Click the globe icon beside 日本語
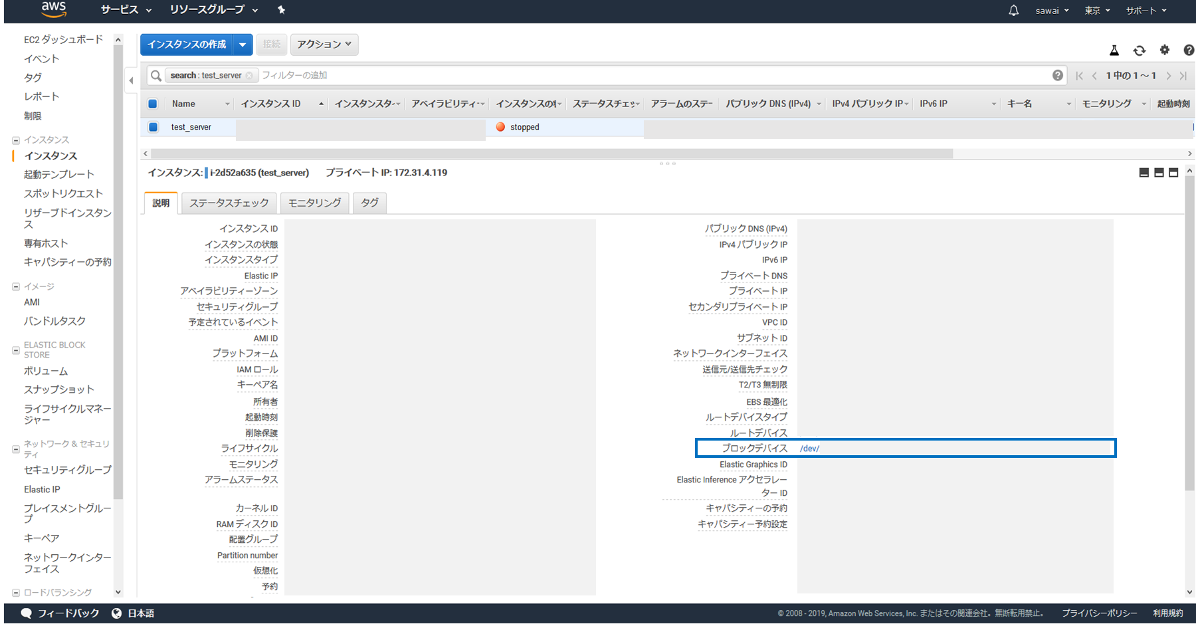 117,613
